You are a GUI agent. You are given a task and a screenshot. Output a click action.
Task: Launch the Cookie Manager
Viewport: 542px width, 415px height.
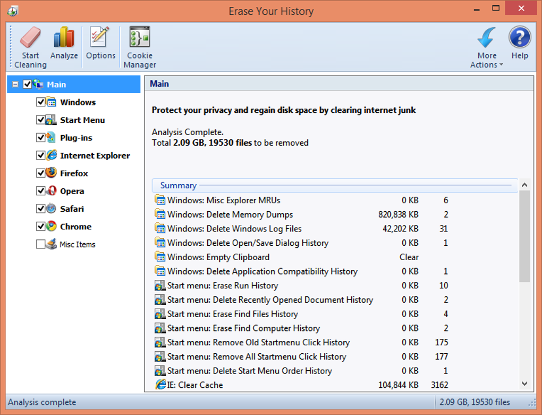(140, 47)
